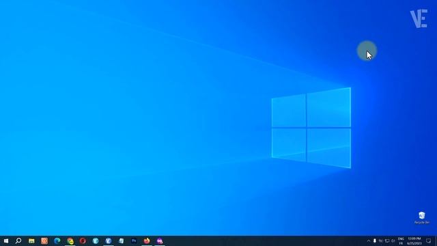Open network status tray icon
Viewport: 437px width, 246px height.
[387, 241]
